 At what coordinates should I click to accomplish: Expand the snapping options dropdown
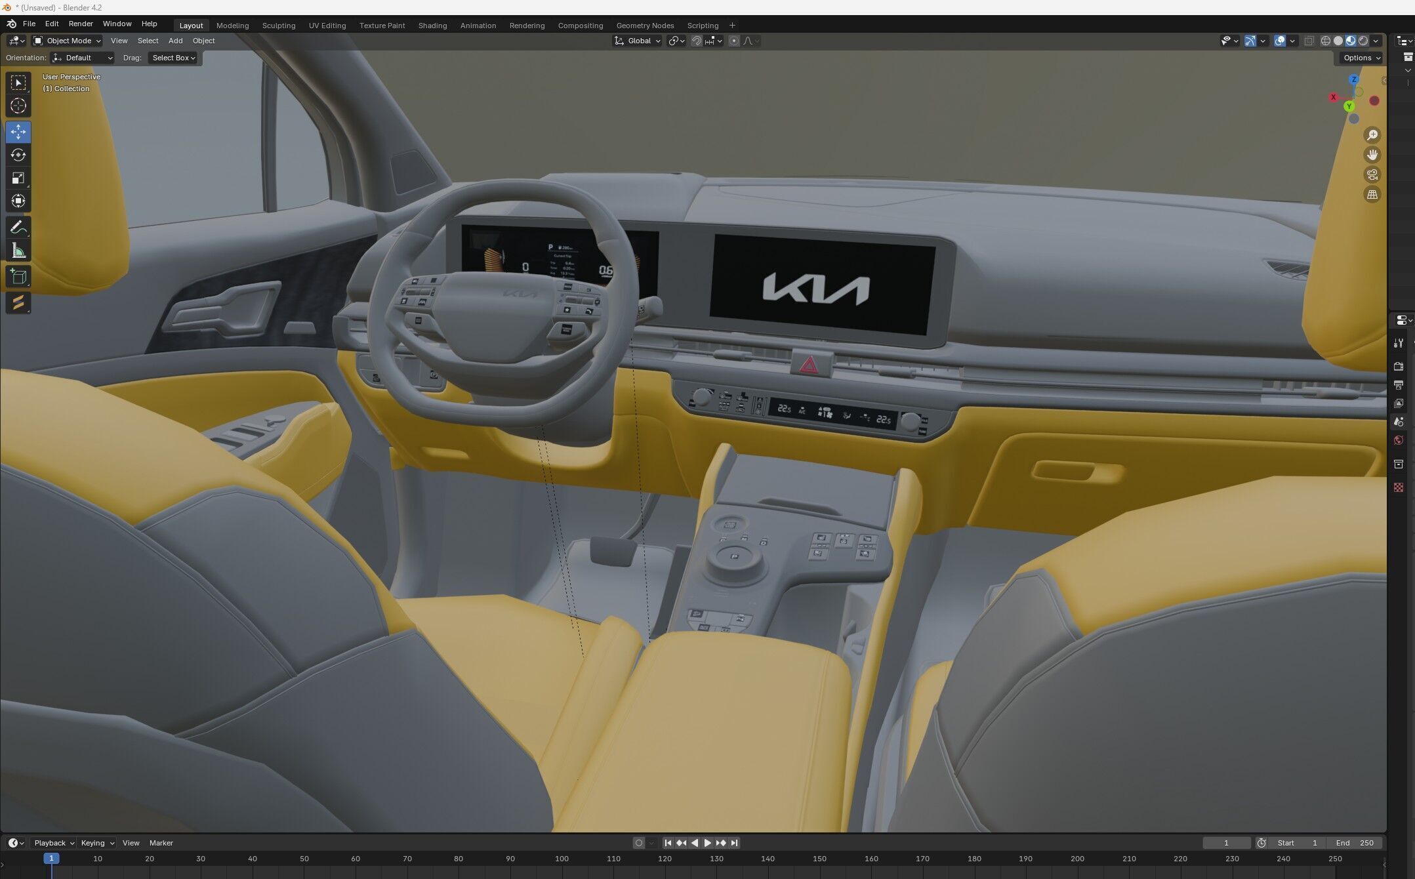point(714,41)
